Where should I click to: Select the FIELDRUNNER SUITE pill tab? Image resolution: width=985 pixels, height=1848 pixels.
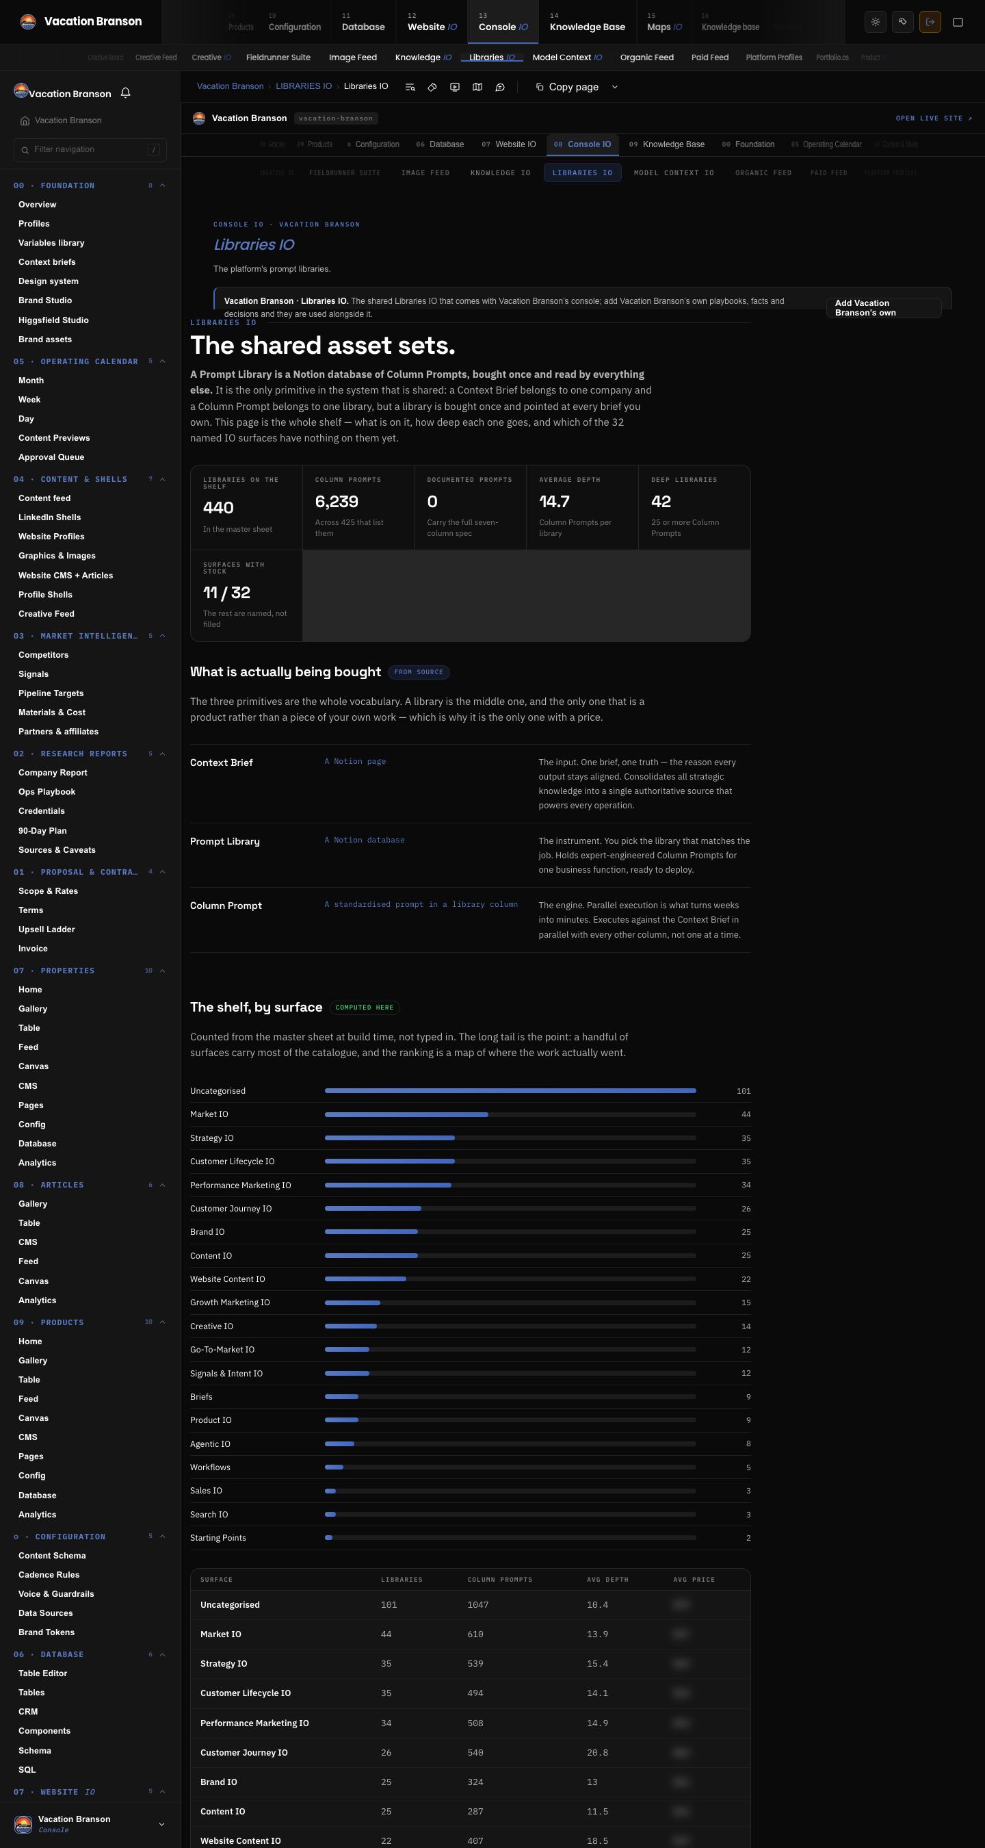click(345, 173)
